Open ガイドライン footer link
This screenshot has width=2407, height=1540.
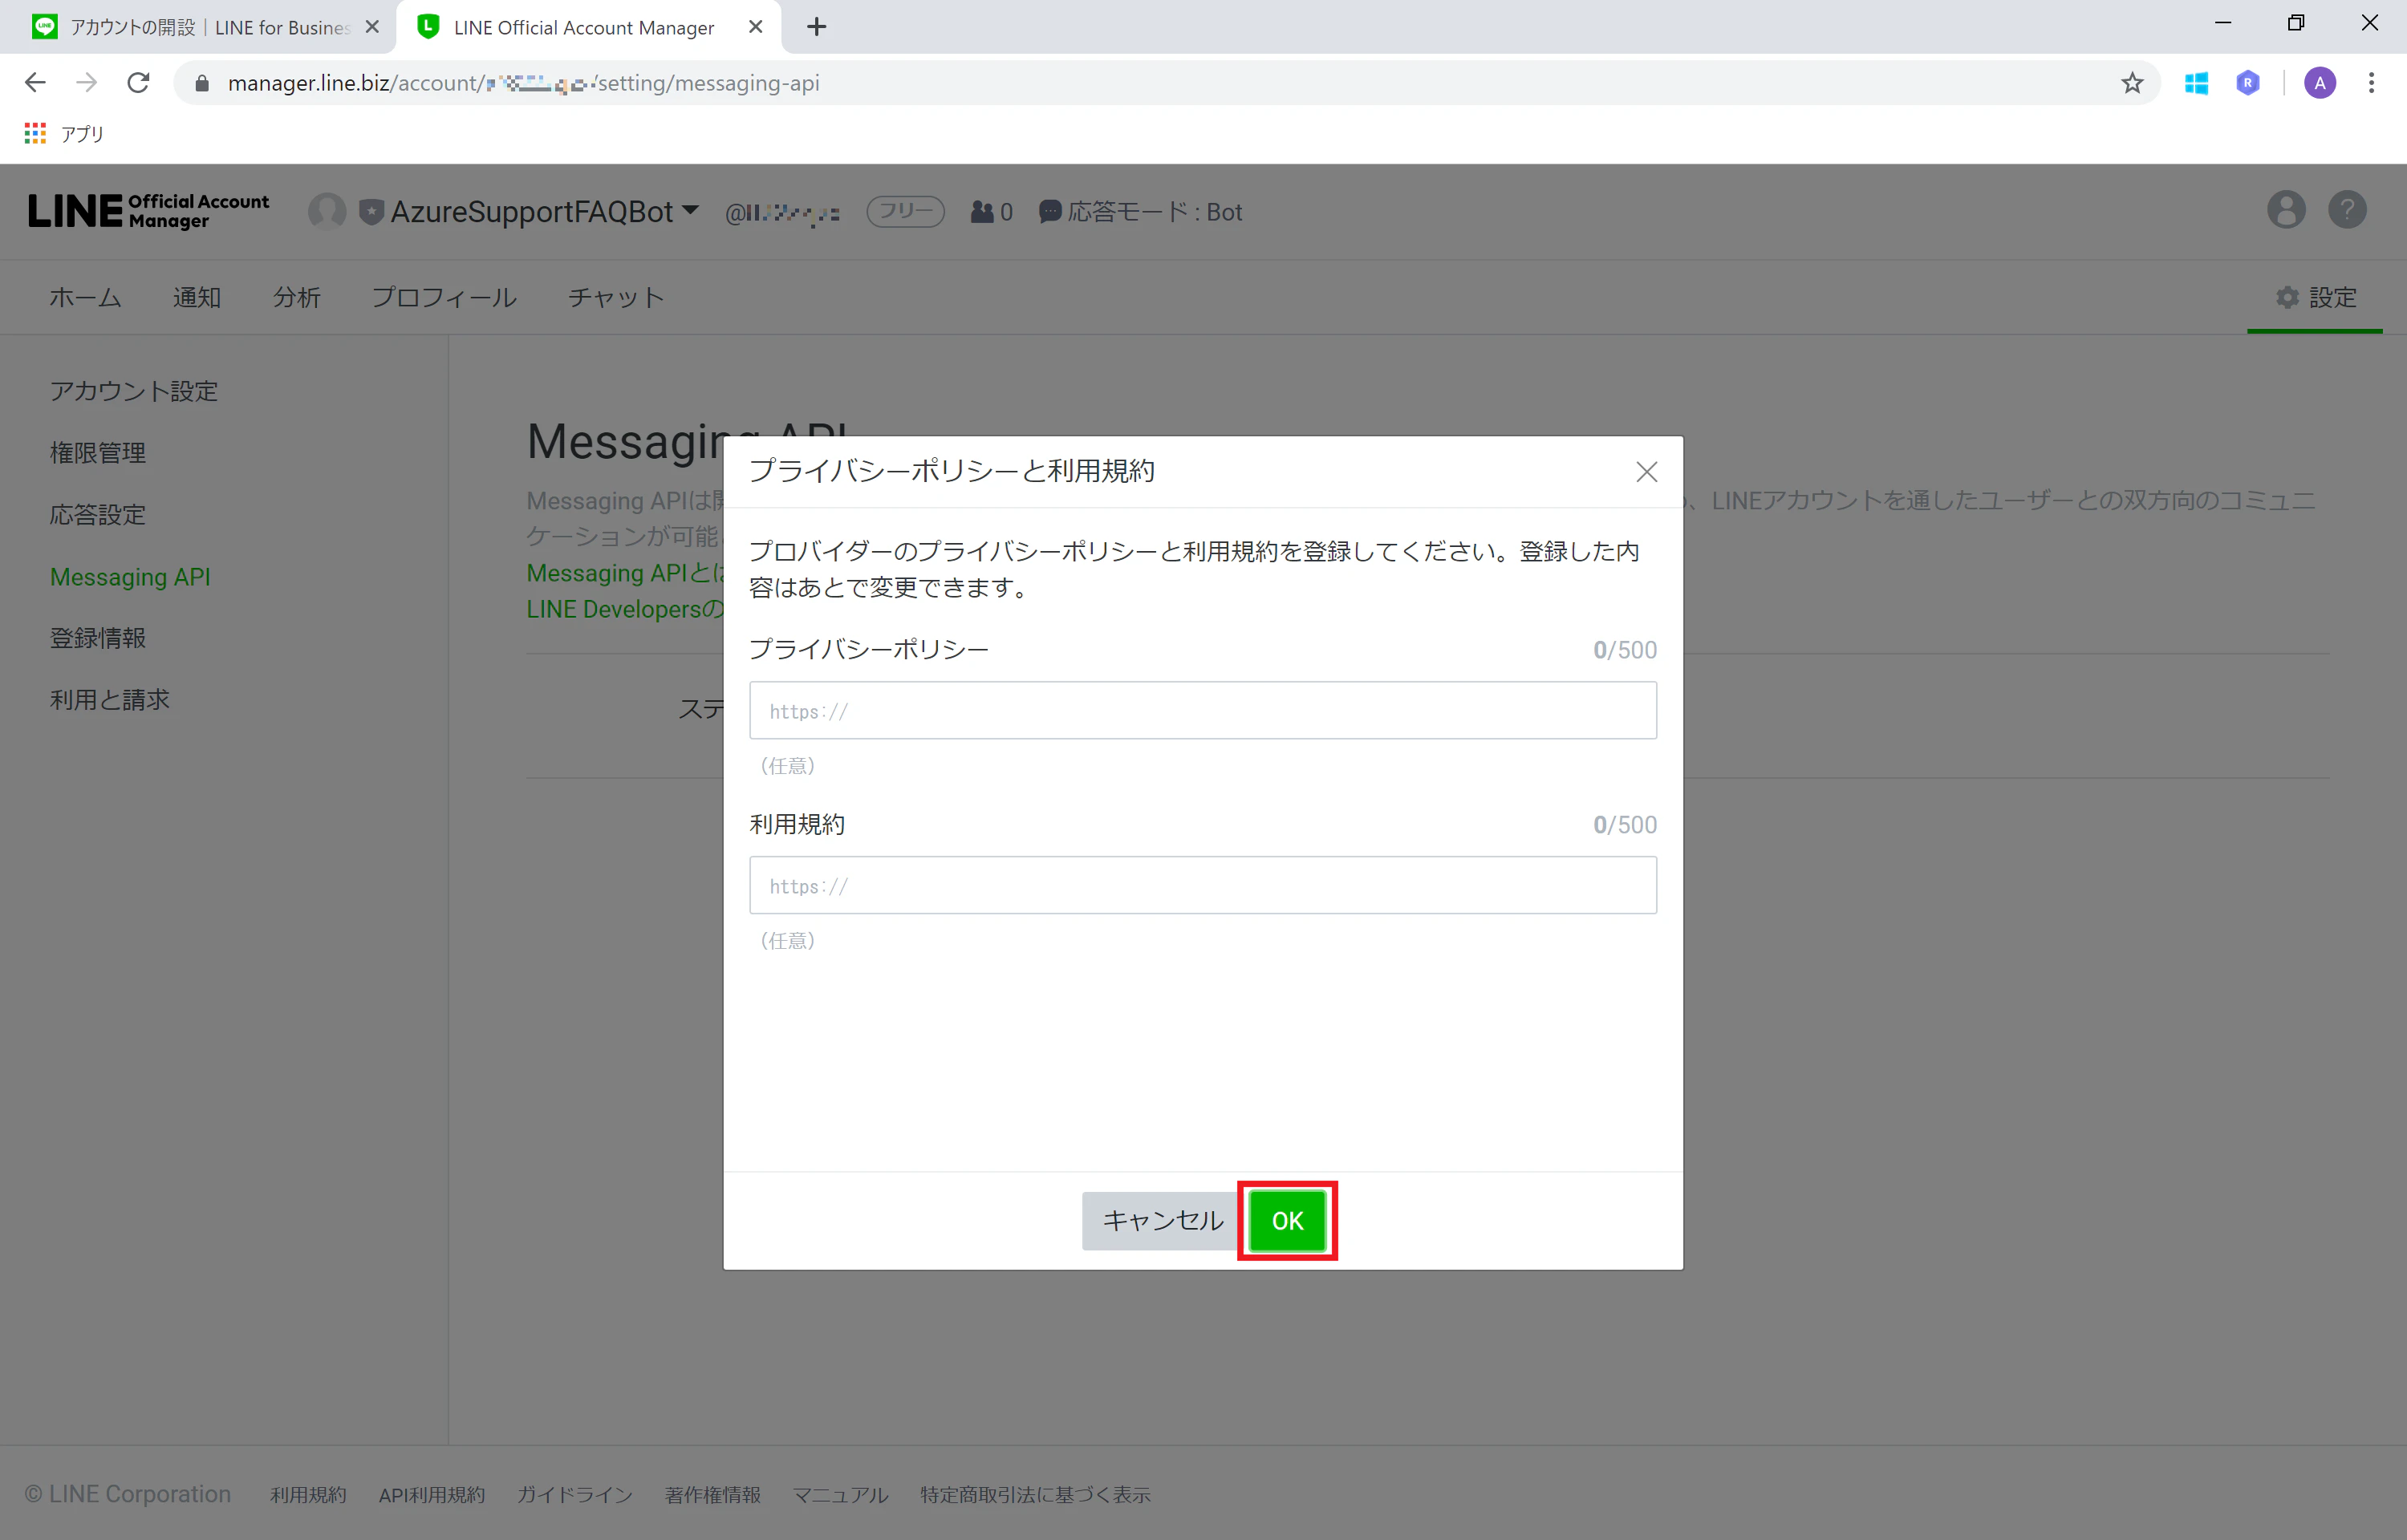pos(575,1494)
